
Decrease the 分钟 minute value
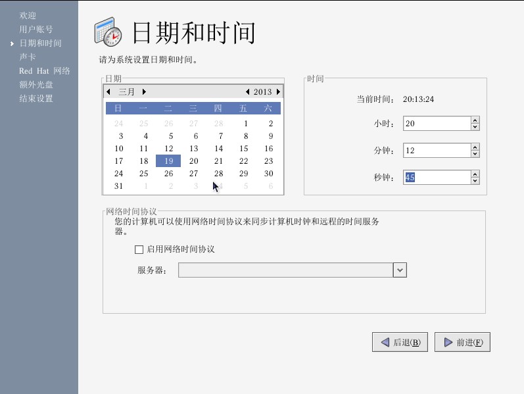click(475, 154)
